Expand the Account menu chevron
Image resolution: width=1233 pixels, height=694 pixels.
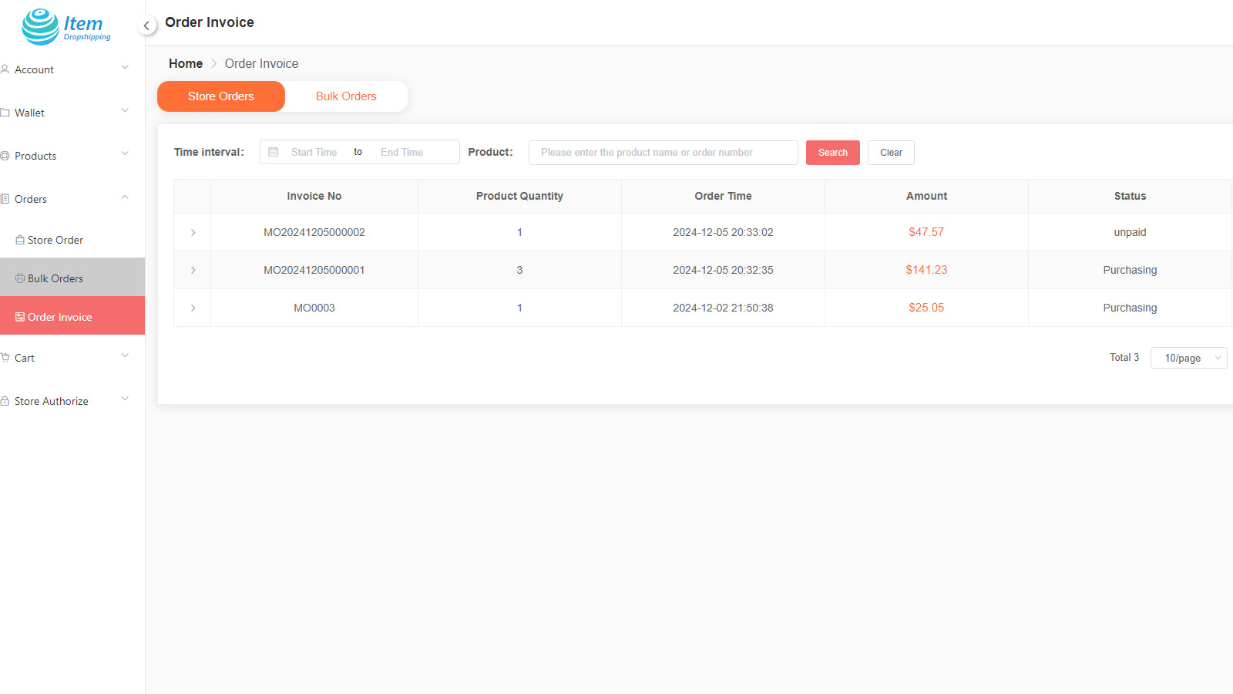pos(125,68)
